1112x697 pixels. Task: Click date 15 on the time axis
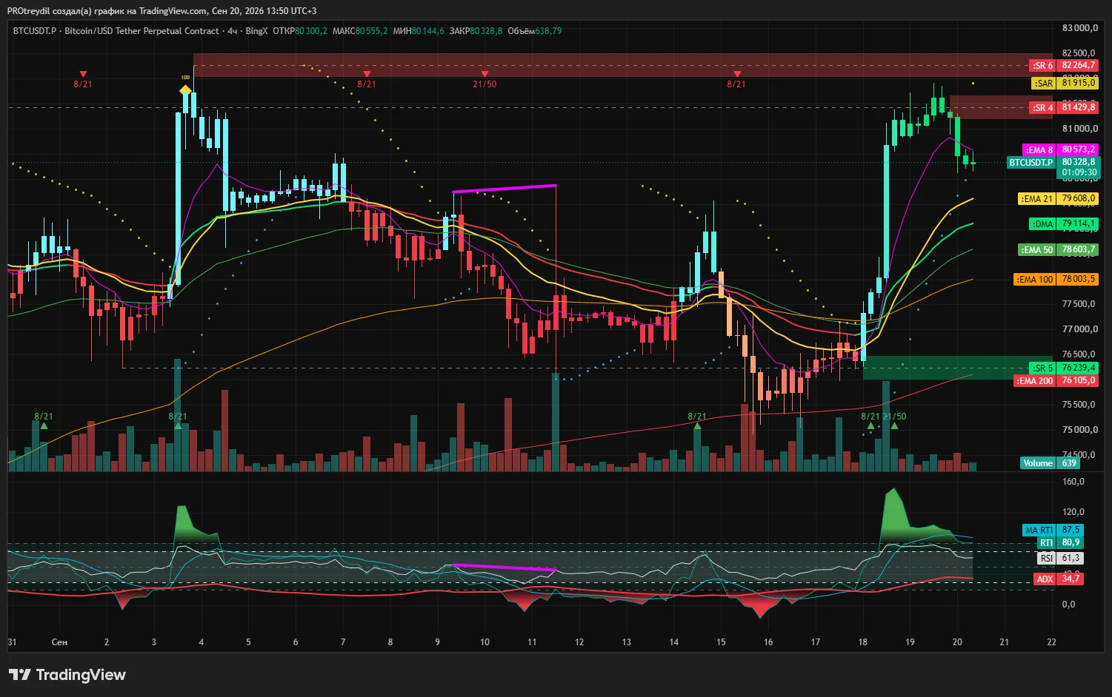tap(721, 642)
